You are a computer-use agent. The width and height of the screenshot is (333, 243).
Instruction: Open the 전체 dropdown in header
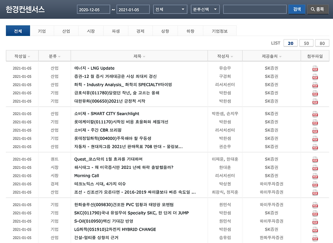point(170,9)
